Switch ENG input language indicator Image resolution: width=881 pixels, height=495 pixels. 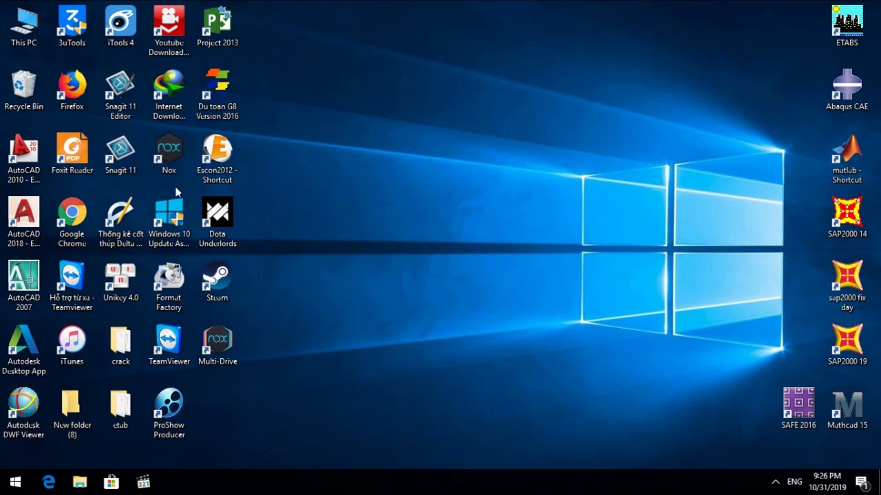(795, 482)
